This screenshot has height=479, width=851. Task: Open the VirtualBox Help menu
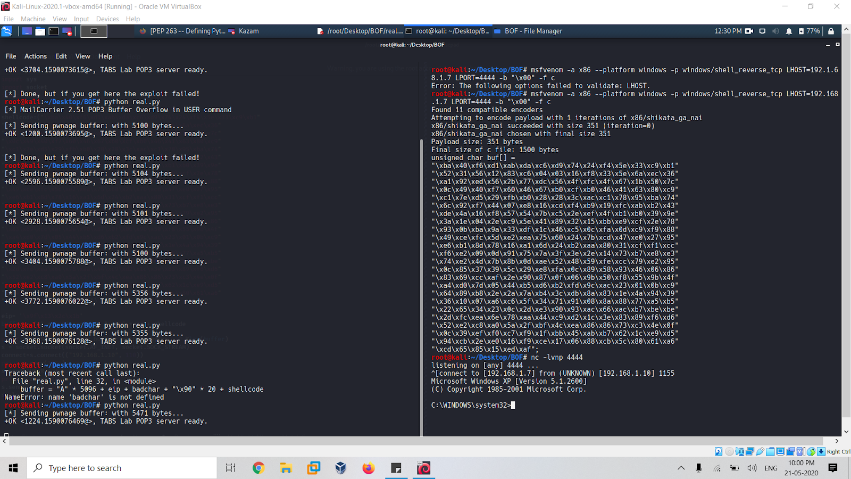[133, 19]
